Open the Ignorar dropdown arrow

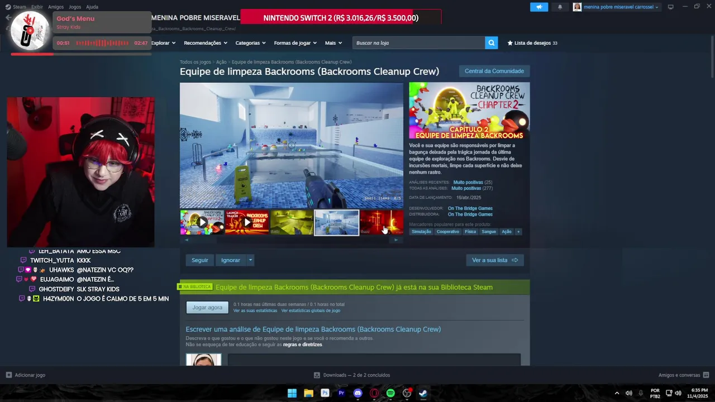(x=250, y=260)
